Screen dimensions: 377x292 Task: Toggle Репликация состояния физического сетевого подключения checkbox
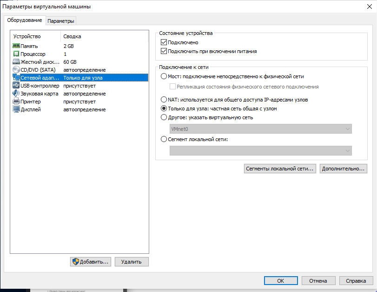click(172, 87)
